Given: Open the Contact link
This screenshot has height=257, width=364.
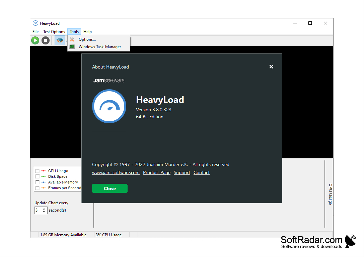Looking at the screenshot, I should point(202,173).
